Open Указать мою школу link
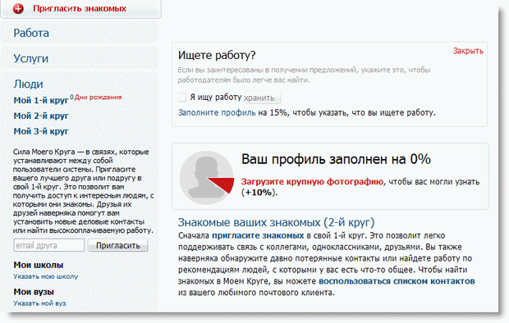509x323 pixels. point(46,276)
